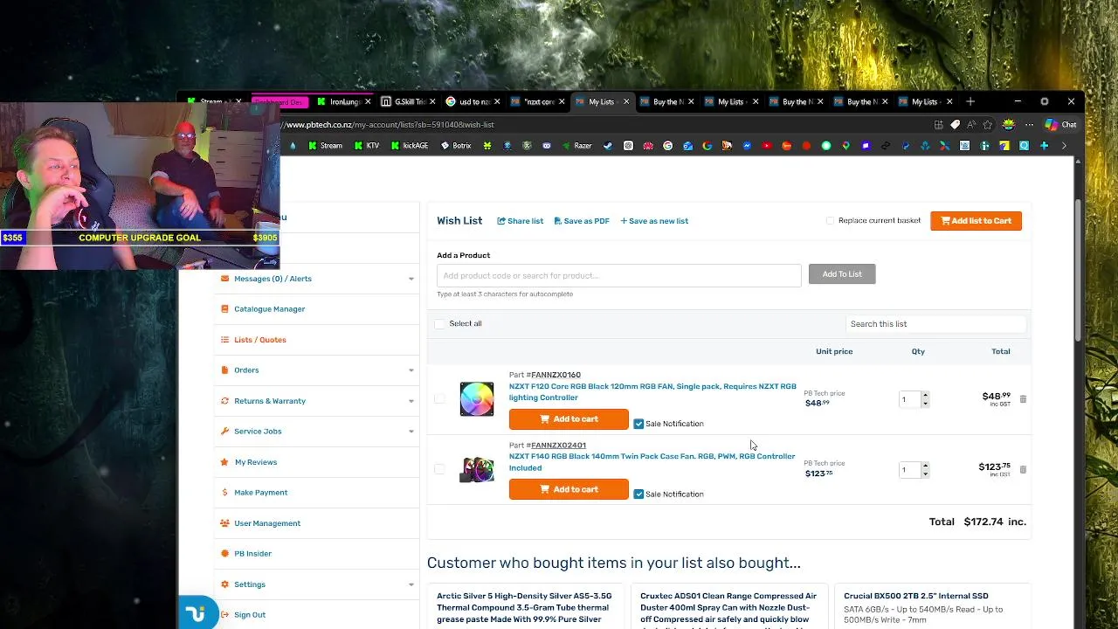Image resolution: width=1118 pixels, height=629 pixels.
Task: Open the Messenger bookmark icon
Action: pos(748,146)
